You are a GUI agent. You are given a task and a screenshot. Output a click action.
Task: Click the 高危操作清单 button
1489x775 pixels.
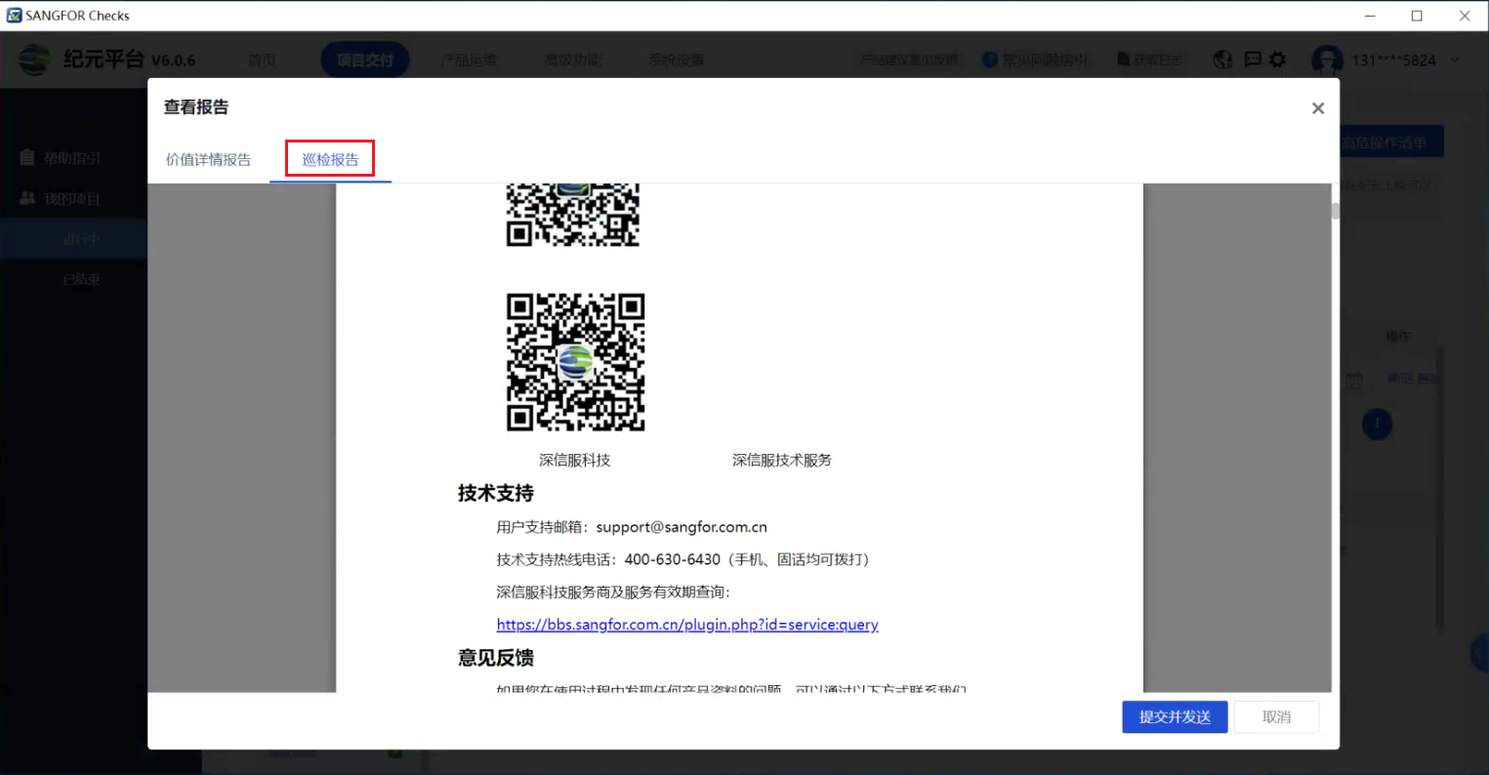[x=1391, y=143]
